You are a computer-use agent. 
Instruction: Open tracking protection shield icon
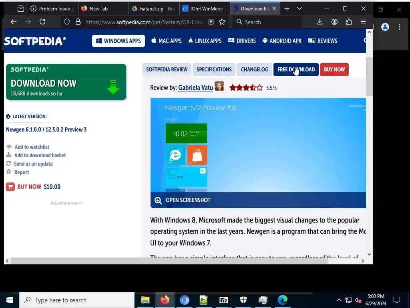point(67,22)
